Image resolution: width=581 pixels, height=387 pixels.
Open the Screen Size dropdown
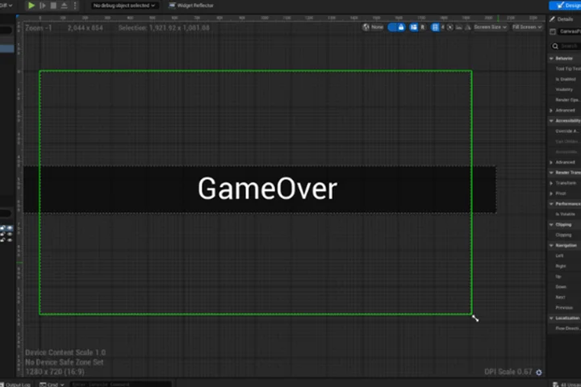coord(490,27)
